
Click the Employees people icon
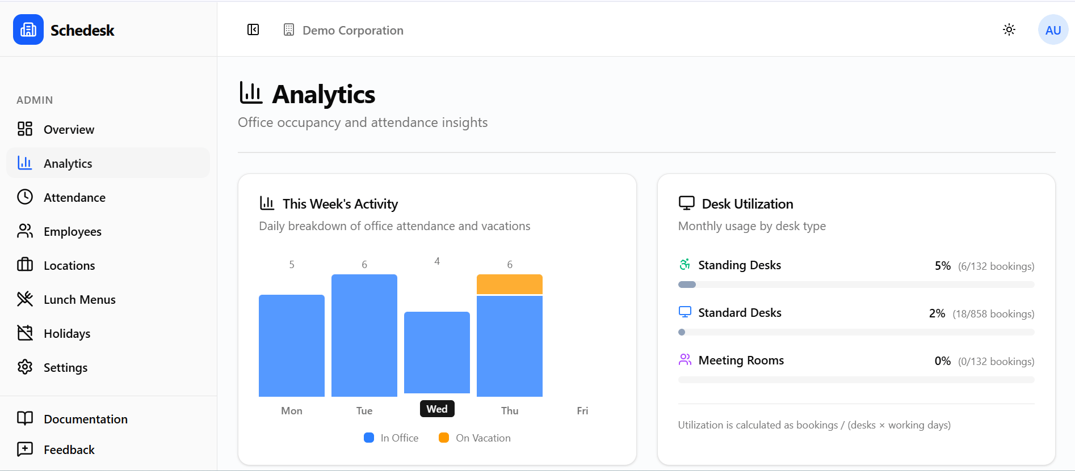25,231
